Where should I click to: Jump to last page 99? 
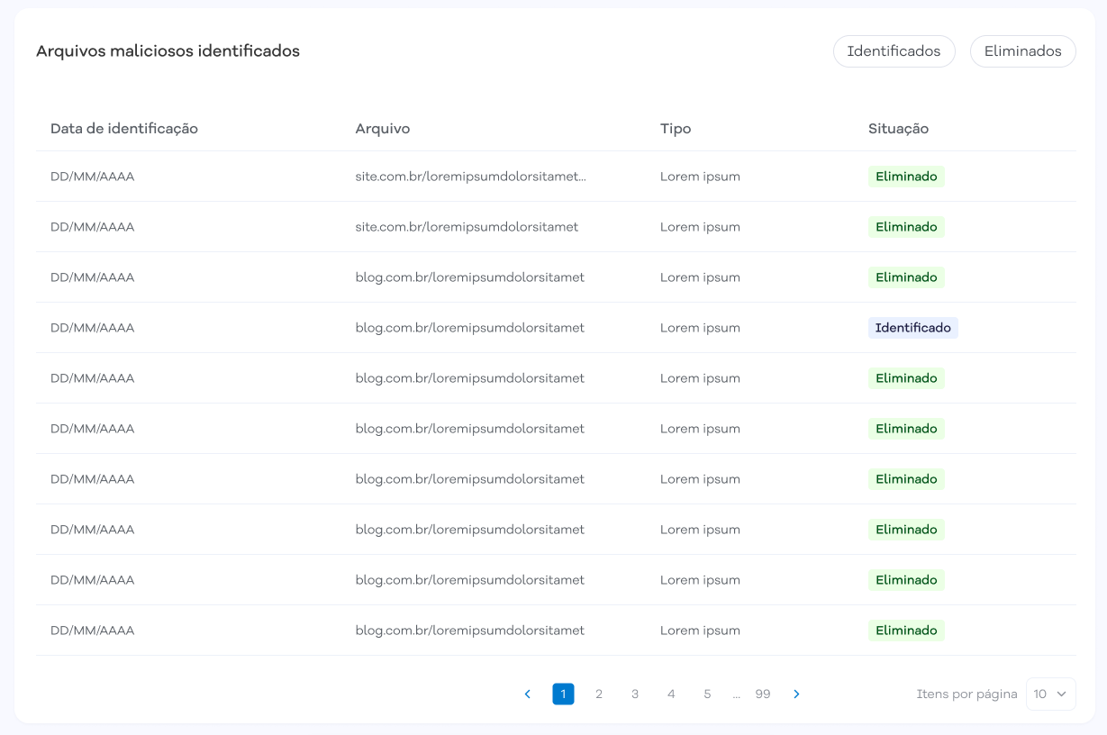click(763, 694)
